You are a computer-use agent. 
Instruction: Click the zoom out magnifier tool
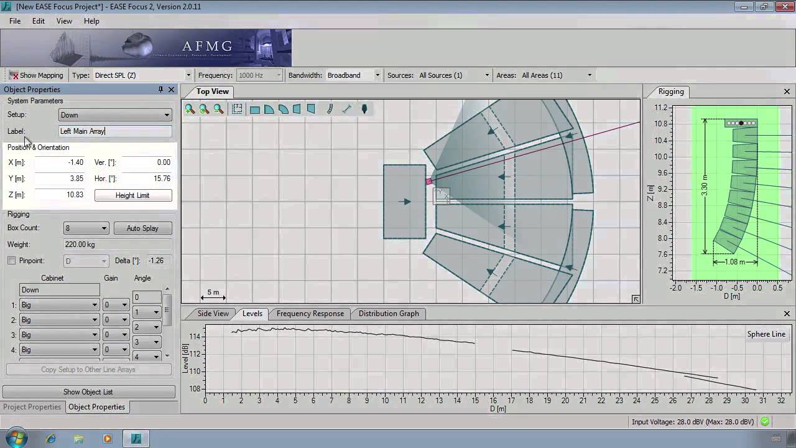coord(218,109)
